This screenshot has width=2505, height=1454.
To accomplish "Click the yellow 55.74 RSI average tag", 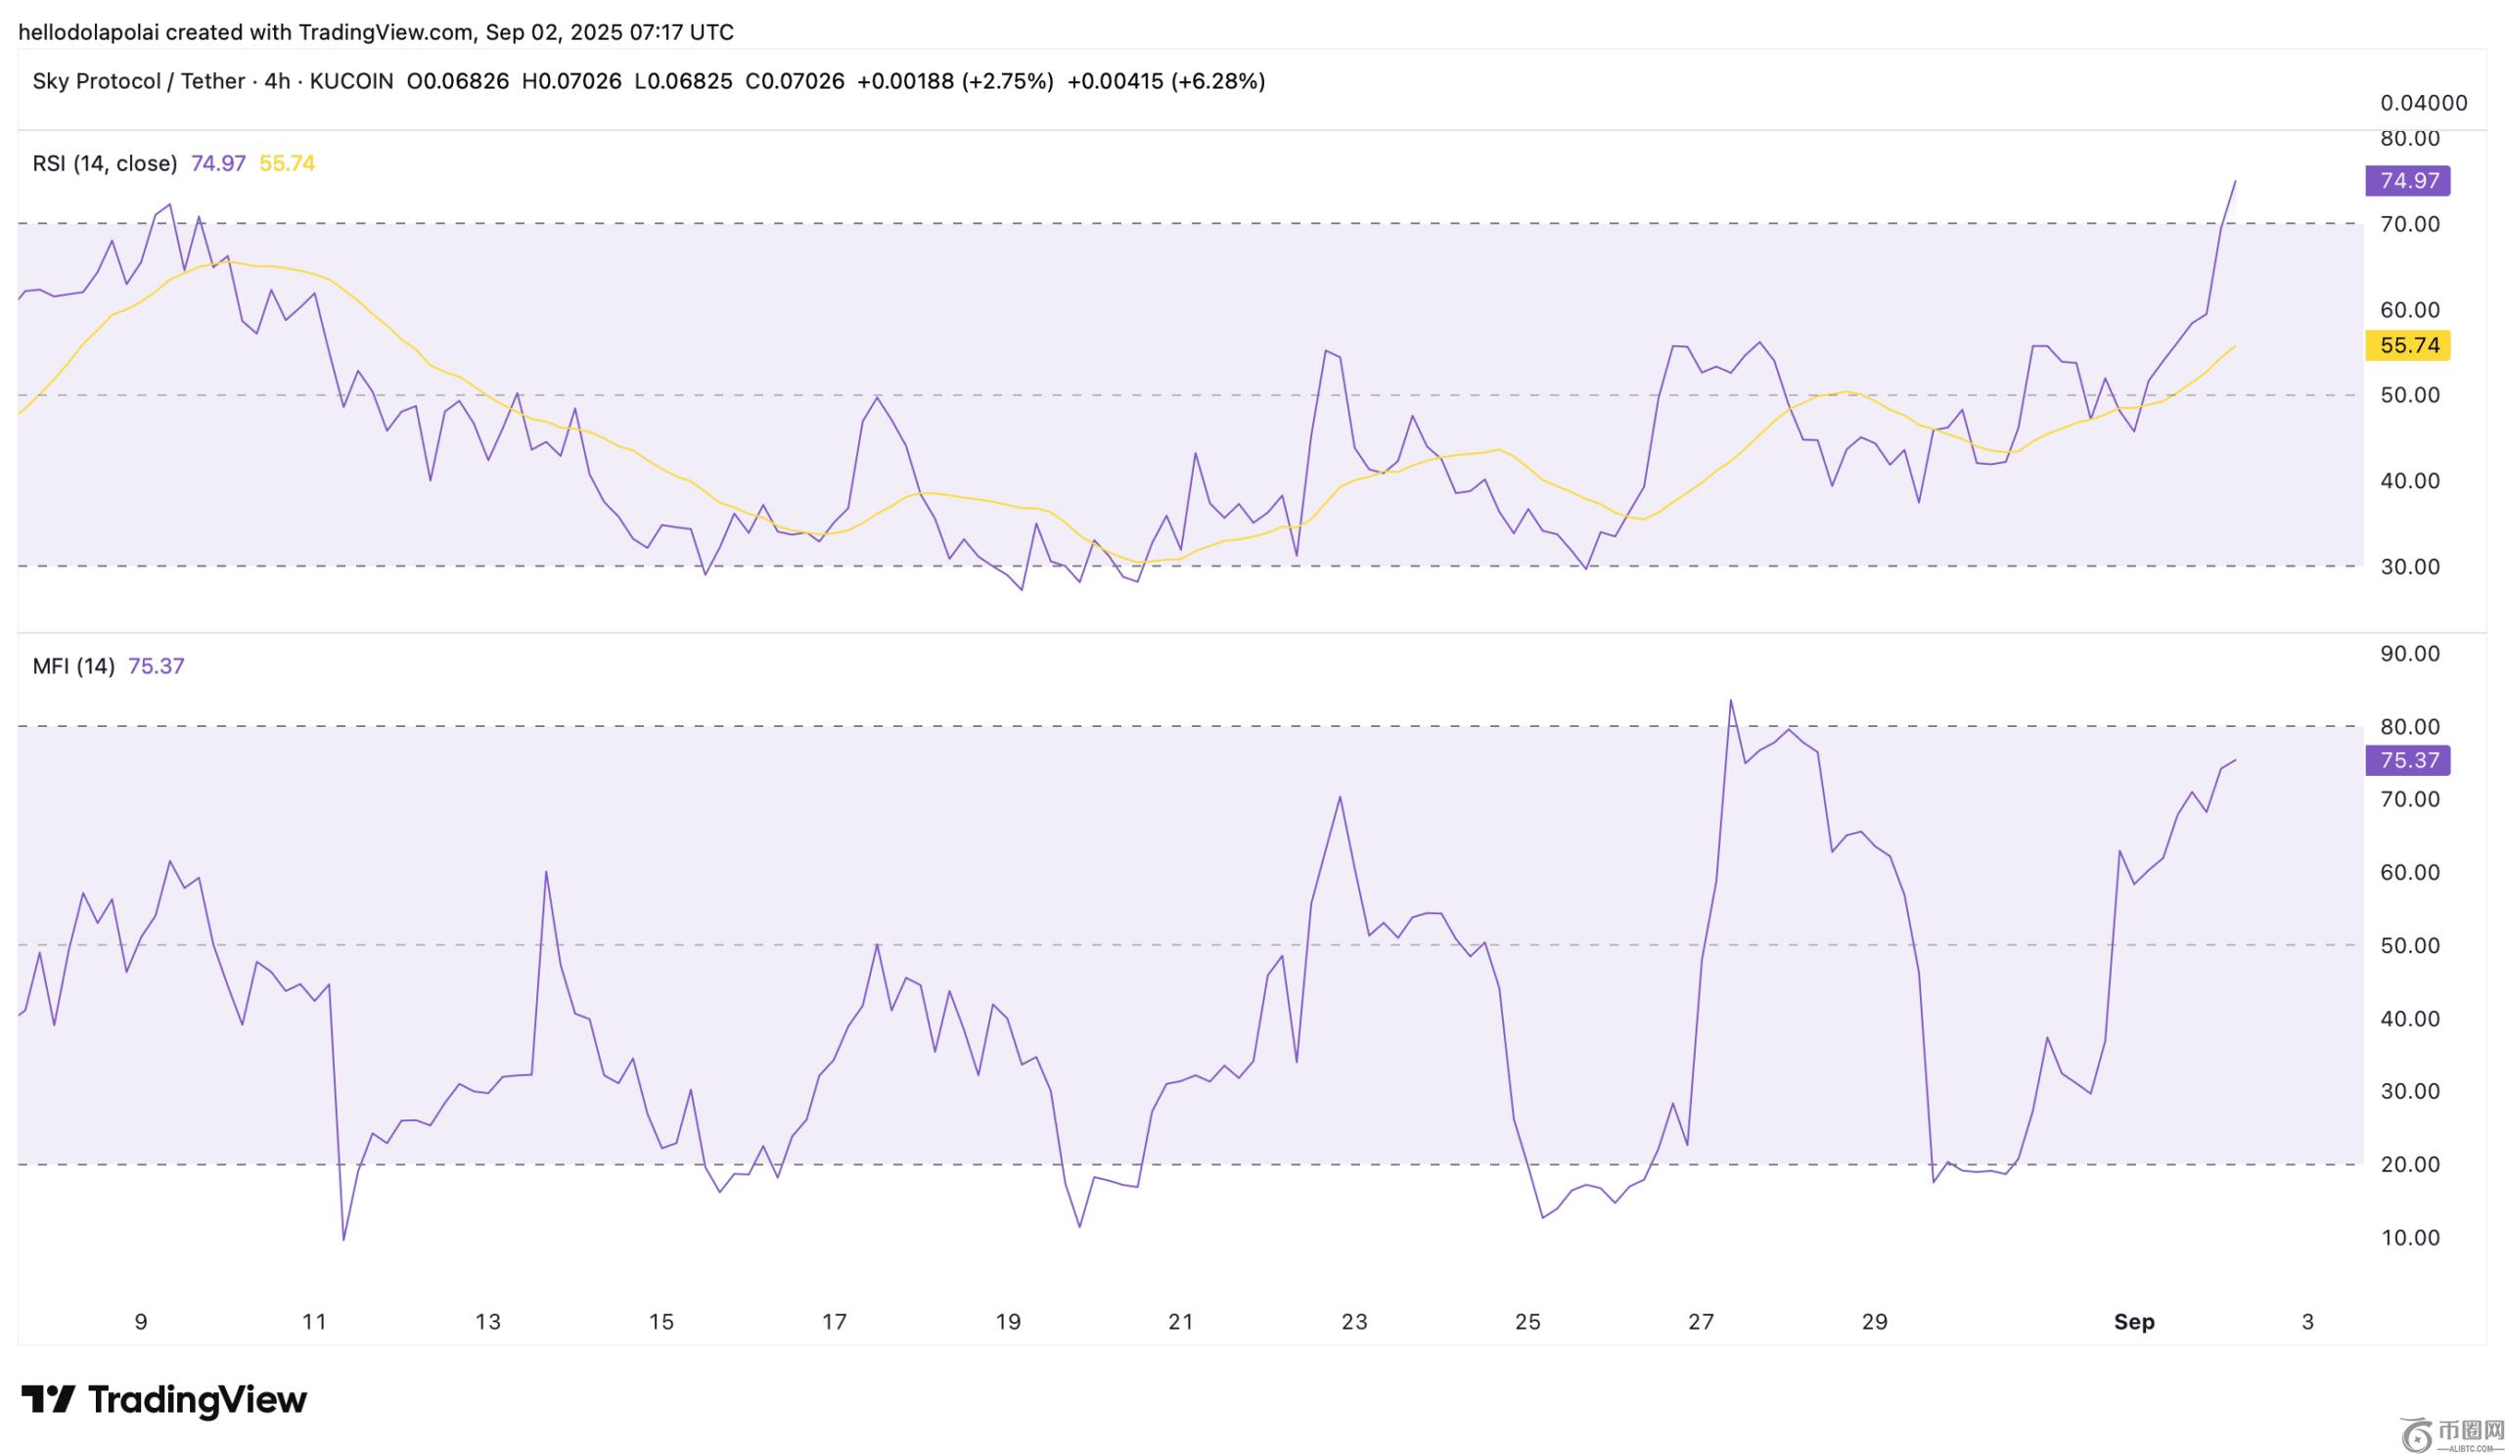I will (2409, 344).
